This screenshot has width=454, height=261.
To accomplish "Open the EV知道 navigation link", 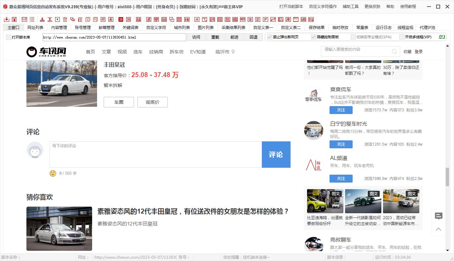I will coord(198,52).
